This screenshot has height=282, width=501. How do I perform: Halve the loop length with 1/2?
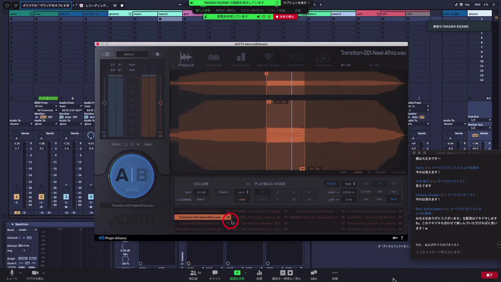click(x=294, y=199)
